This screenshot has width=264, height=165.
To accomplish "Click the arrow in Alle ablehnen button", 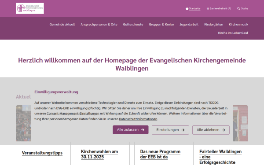I will tap(224, 130).
